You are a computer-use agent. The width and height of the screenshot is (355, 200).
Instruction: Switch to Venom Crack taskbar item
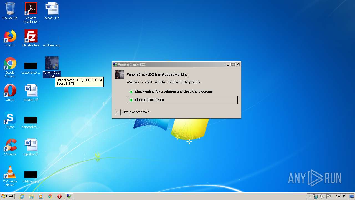pyautogui.click(x=69, y=196)
